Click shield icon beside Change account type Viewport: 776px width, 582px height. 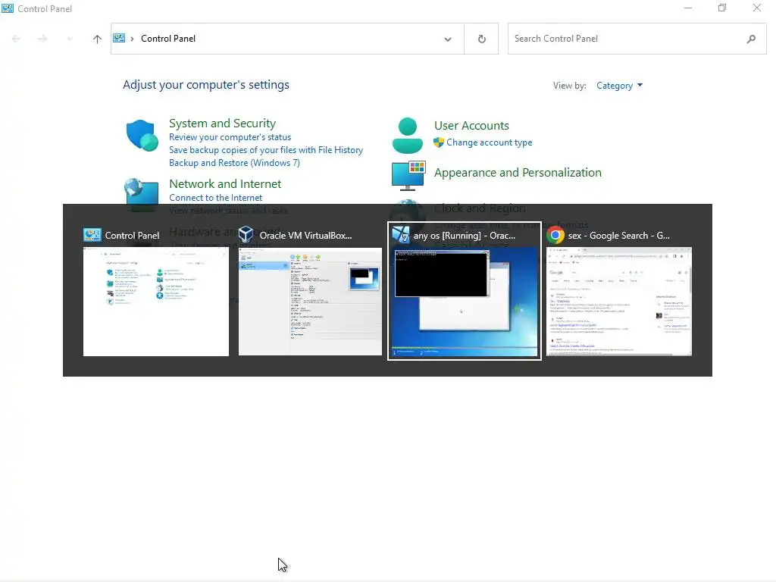(439, 142)
